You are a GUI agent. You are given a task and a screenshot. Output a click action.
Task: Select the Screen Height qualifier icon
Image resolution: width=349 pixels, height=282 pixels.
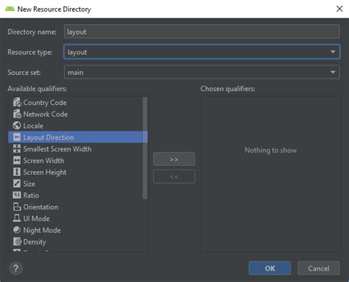[x=17, y=172]
